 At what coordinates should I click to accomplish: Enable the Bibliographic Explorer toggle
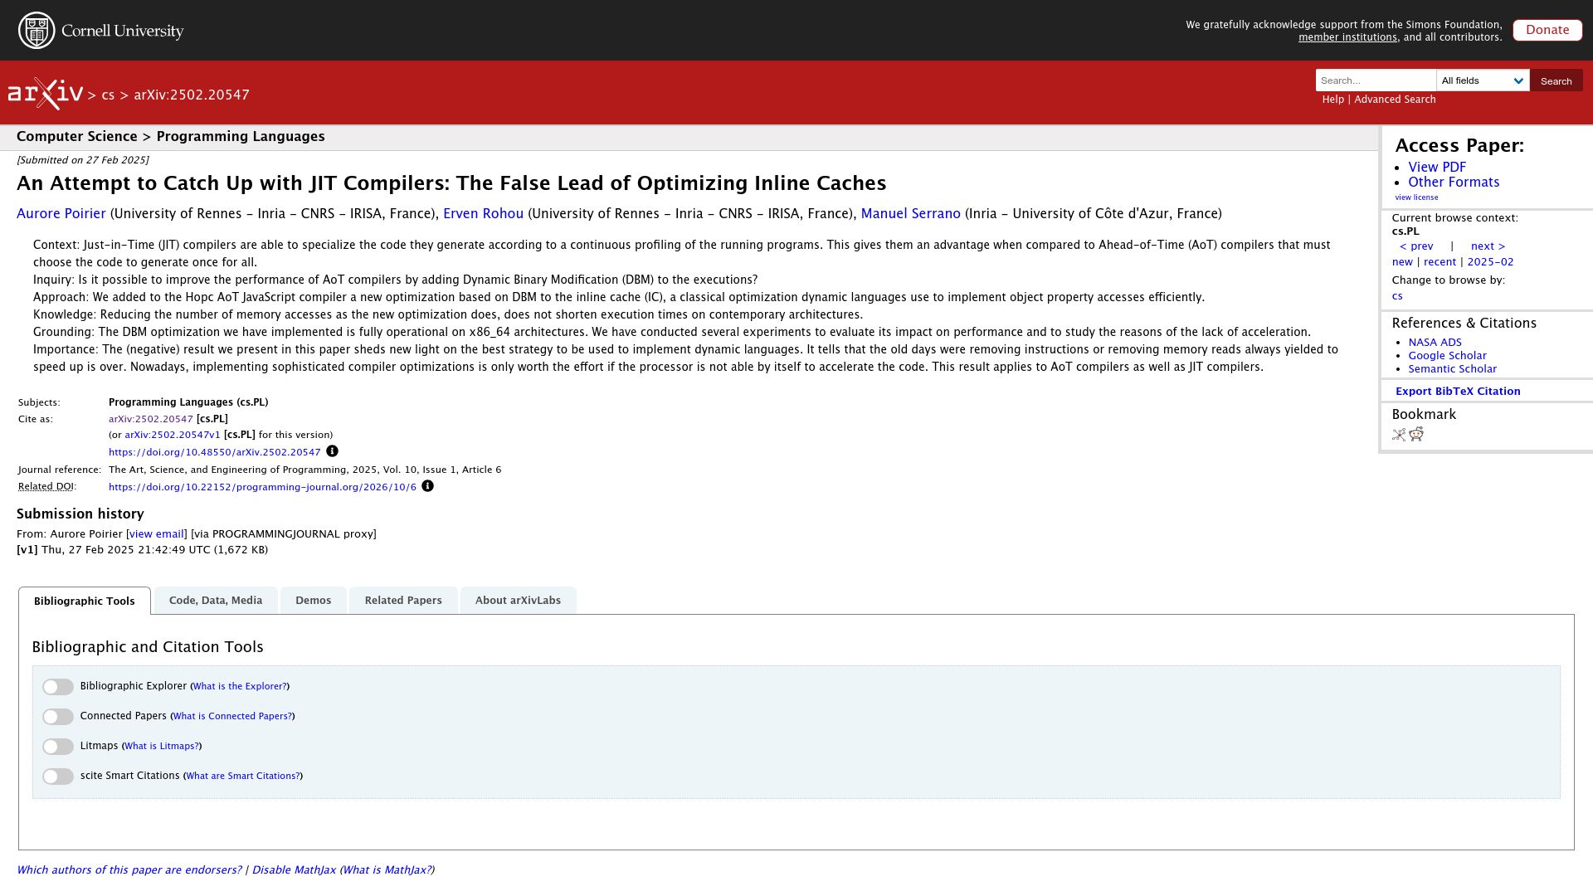coord(58,687)
